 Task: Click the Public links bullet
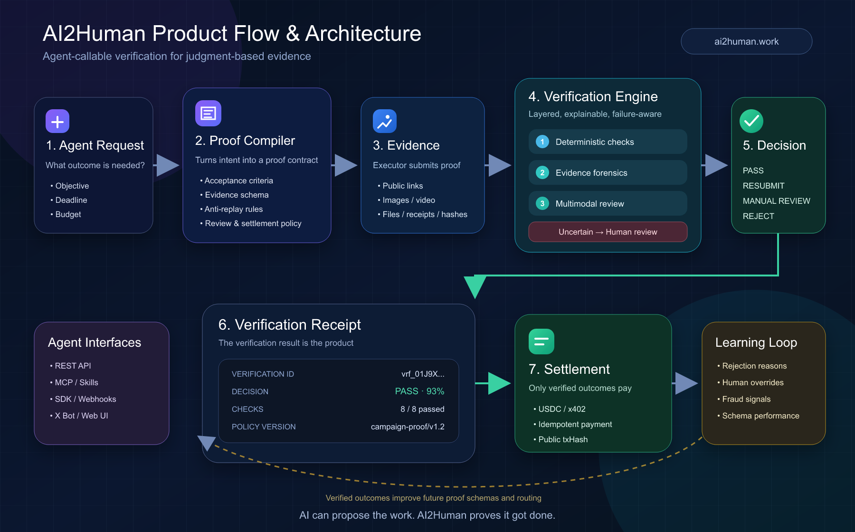click(400, 186)
